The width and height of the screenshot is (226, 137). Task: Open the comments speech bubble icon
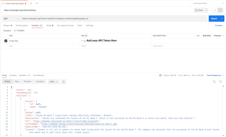point(220,10)
